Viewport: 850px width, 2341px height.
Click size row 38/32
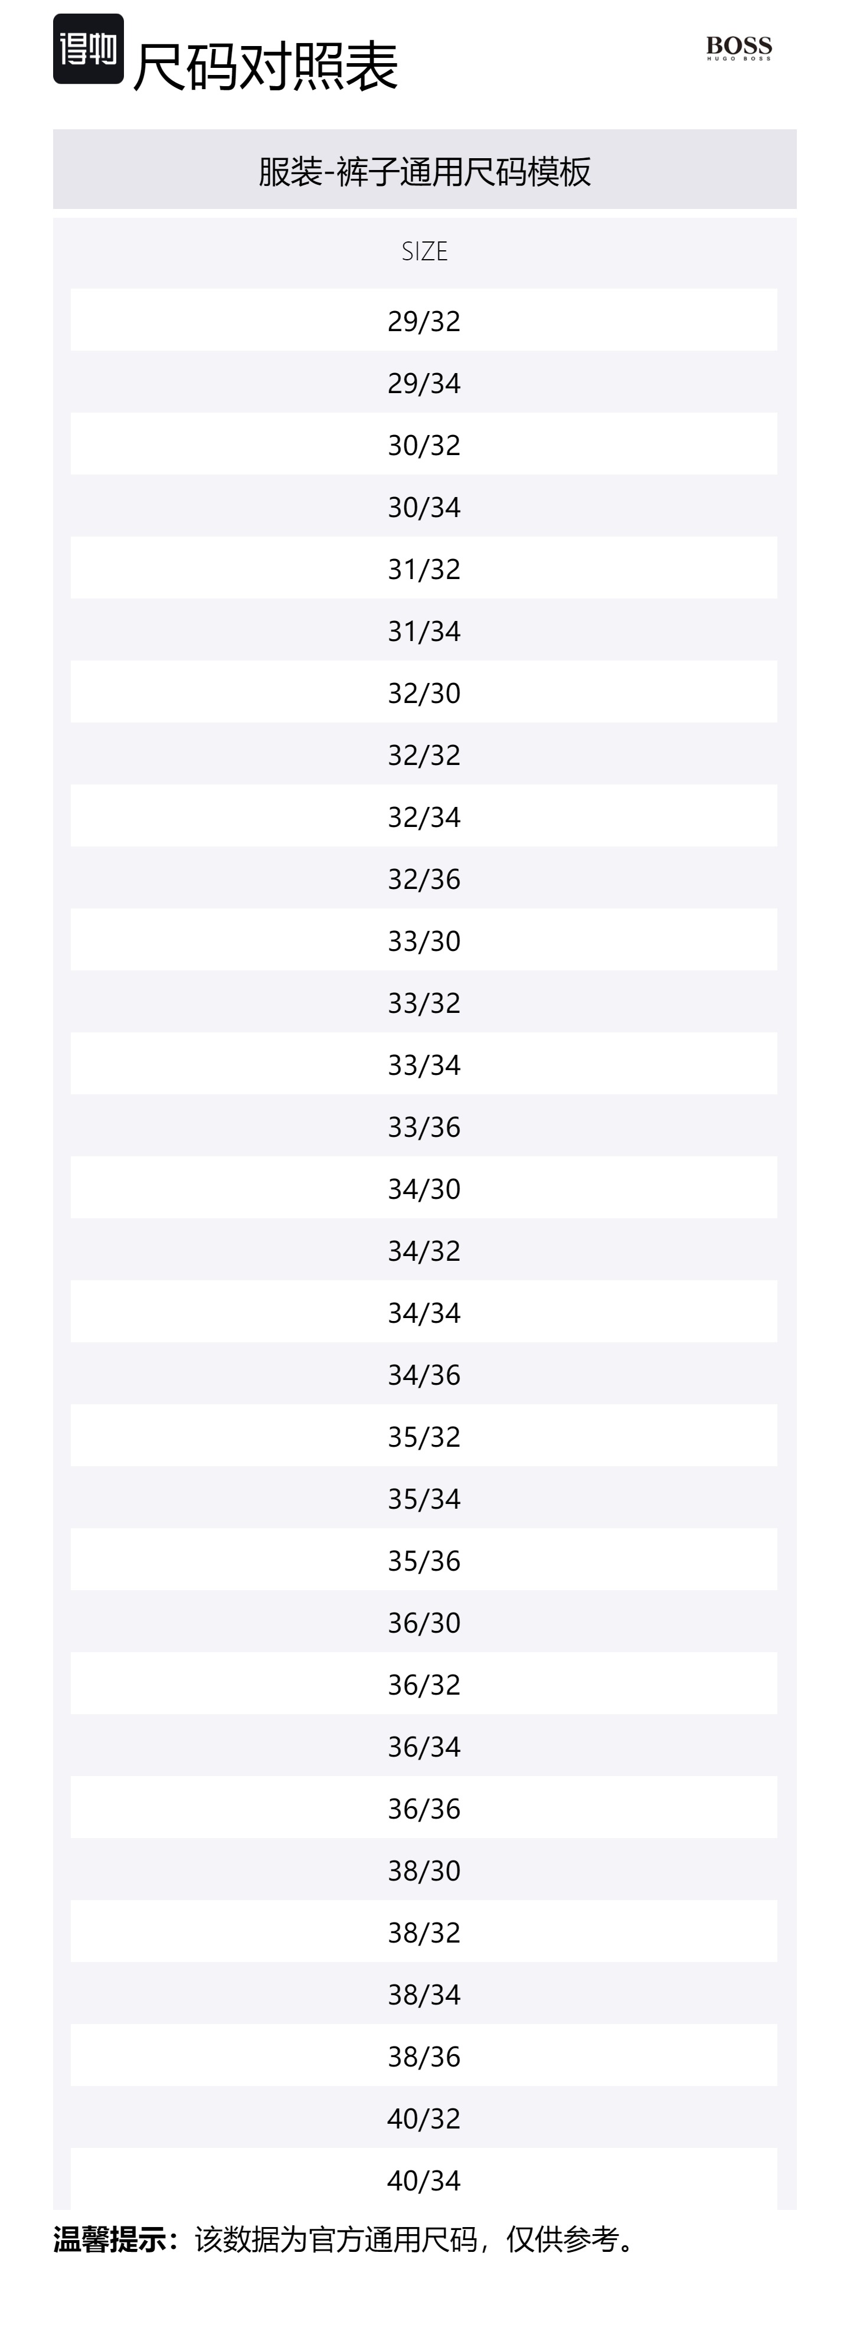click(424, 1932)
